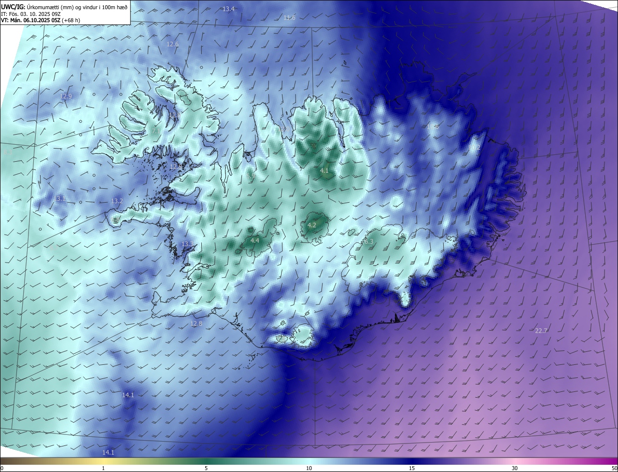Viewport: 618px width, 472px height.
Task: Click the 13.3 value label on the map
Action: click(x=187, y=244)
